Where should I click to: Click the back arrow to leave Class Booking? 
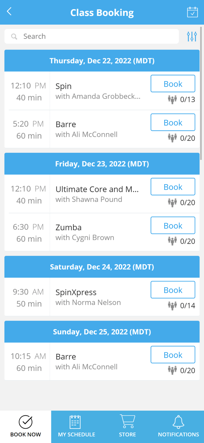pos(9,11)
